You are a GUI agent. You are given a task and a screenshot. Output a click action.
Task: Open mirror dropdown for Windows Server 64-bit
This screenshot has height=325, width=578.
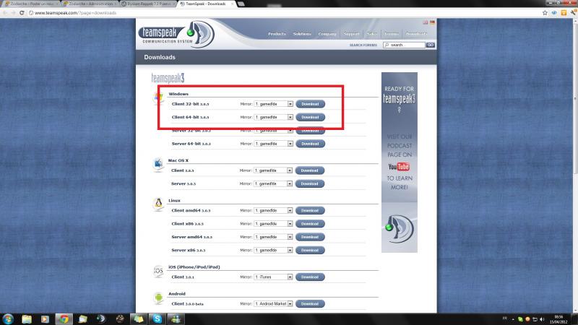click(x=274, y=144)
